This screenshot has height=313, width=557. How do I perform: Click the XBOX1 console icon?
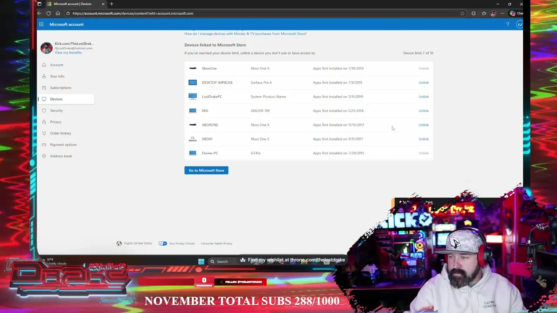(x=193, y=139)
